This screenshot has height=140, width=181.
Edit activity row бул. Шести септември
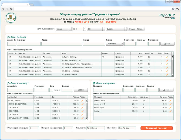pyautogui.click(x=167, y=71)
